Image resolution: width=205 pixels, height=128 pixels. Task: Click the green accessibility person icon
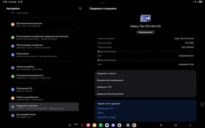pyautogui.click(x=13, y=76)
